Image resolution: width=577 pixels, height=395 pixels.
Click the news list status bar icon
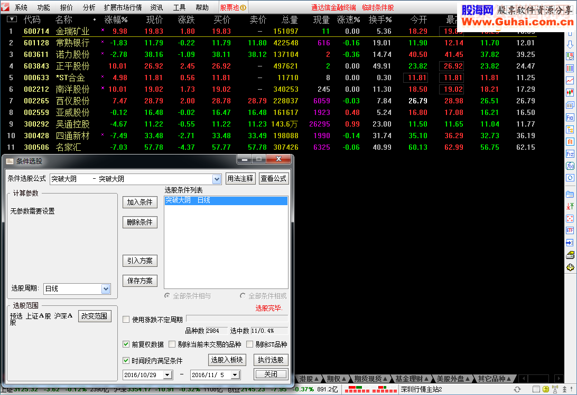536,389
